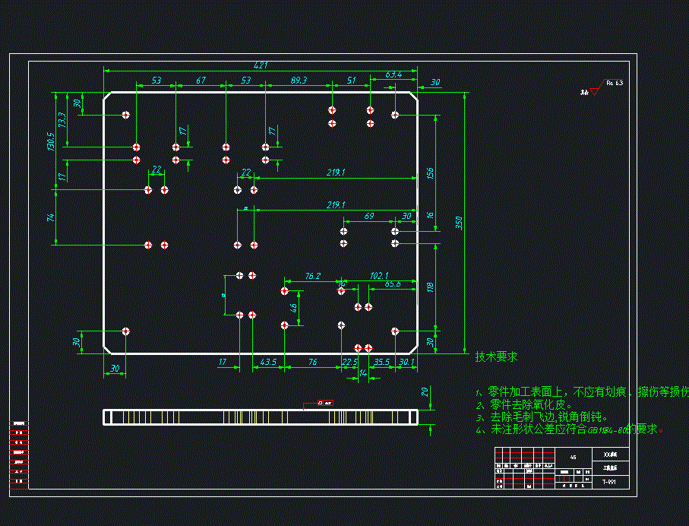Click the 16 vertical dimension text
The image size is (689, 526).
click(x=430, y=215)
